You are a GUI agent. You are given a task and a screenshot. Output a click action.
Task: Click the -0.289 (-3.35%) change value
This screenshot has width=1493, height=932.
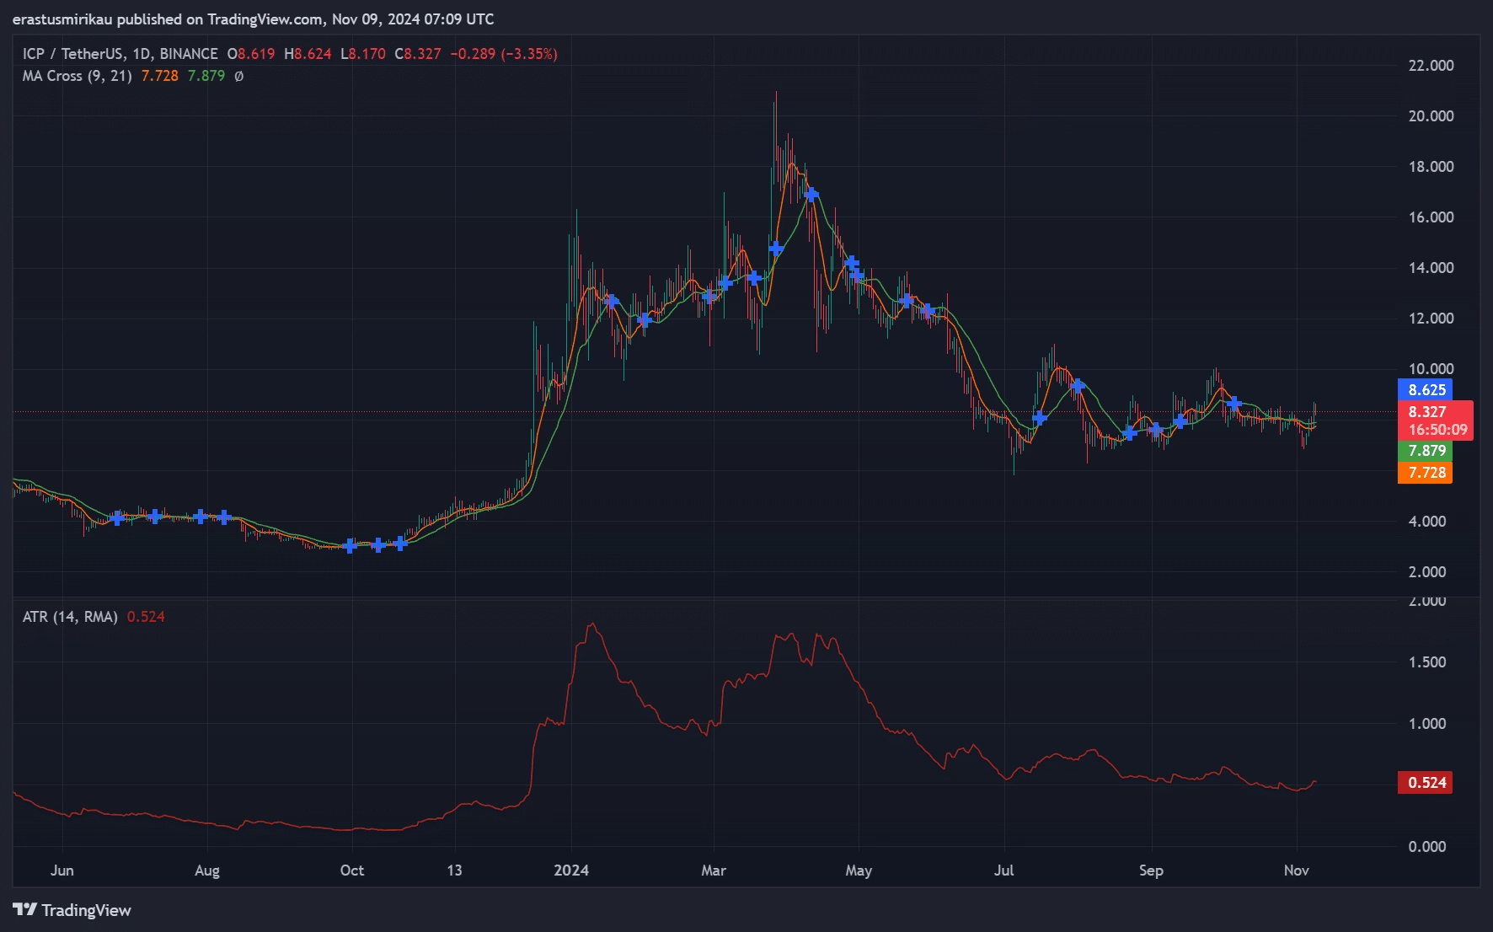[504, 54]
